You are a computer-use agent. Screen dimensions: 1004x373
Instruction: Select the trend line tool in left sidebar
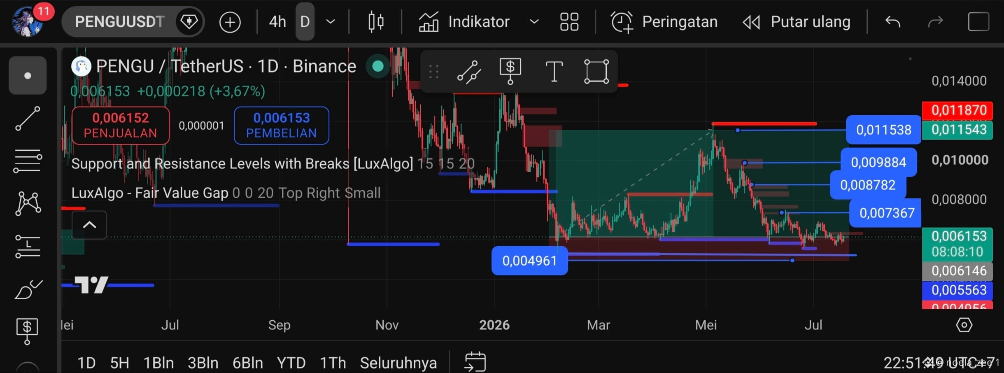click(28, 119)
